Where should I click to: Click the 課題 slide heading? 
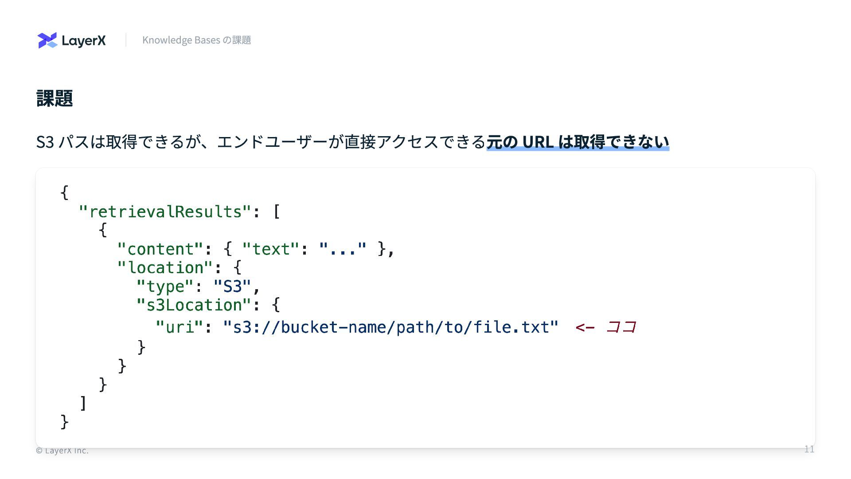point(55,98)
